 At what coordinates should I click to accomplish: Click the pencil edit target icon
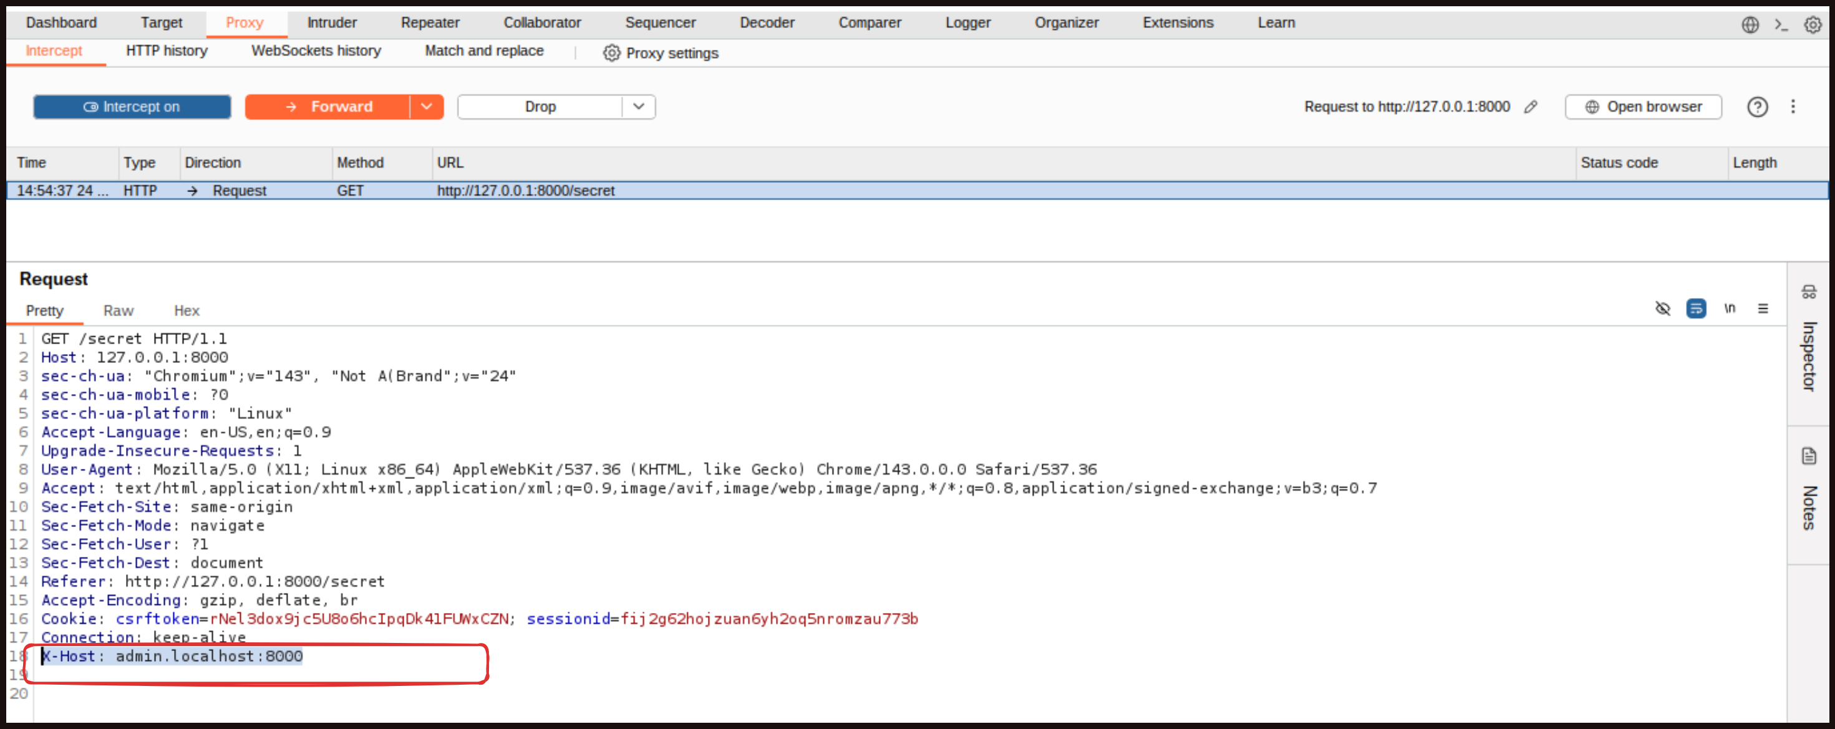coord(1531,107)
